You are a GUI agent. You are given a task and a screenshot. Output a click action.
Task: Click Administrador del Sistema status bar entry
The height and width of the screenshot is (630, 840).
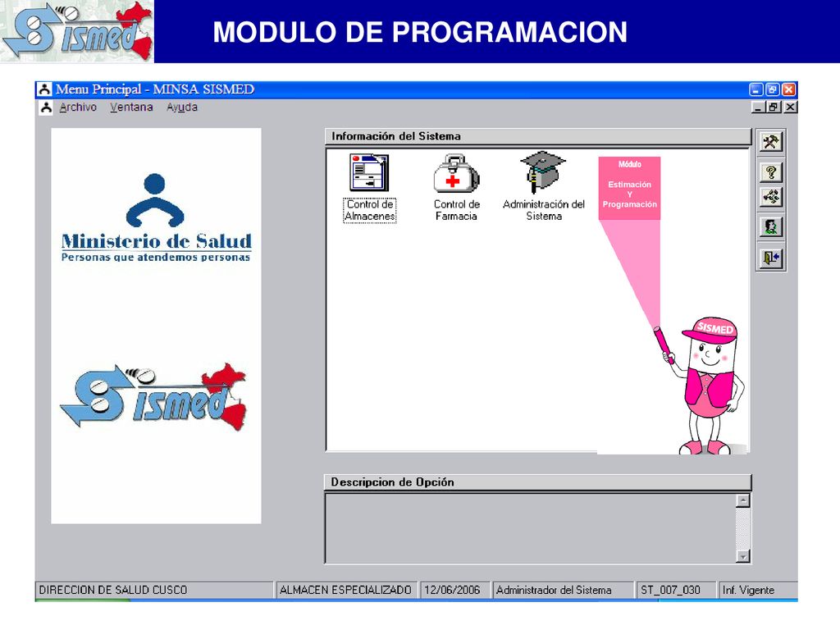(563, 590)
